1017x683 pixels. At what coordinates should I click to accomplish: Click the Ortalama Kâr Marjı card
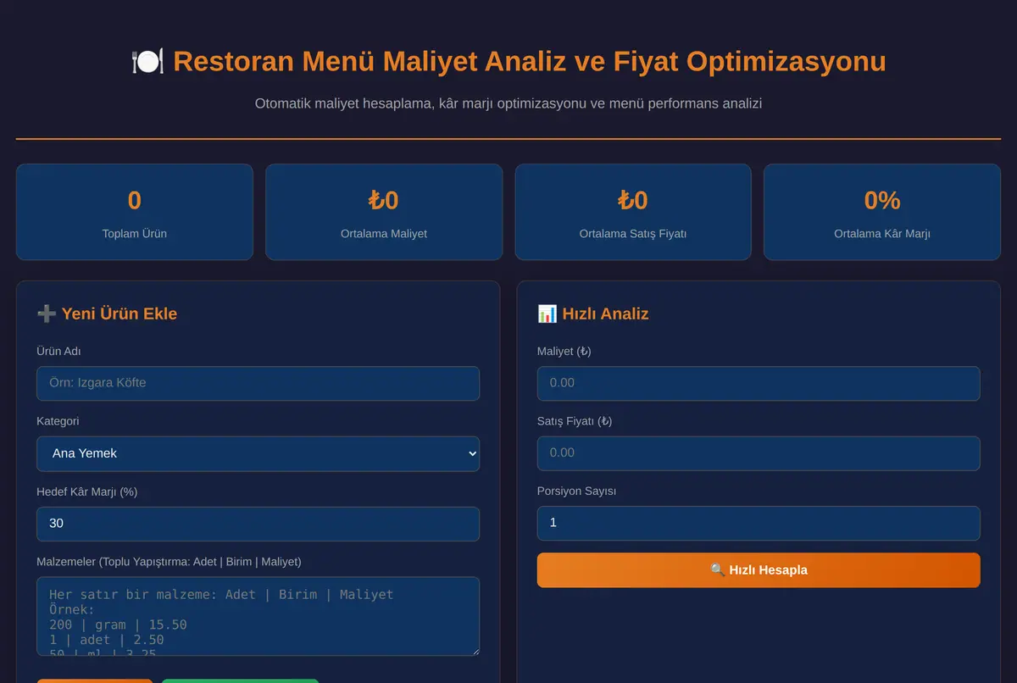click(882, 212)
